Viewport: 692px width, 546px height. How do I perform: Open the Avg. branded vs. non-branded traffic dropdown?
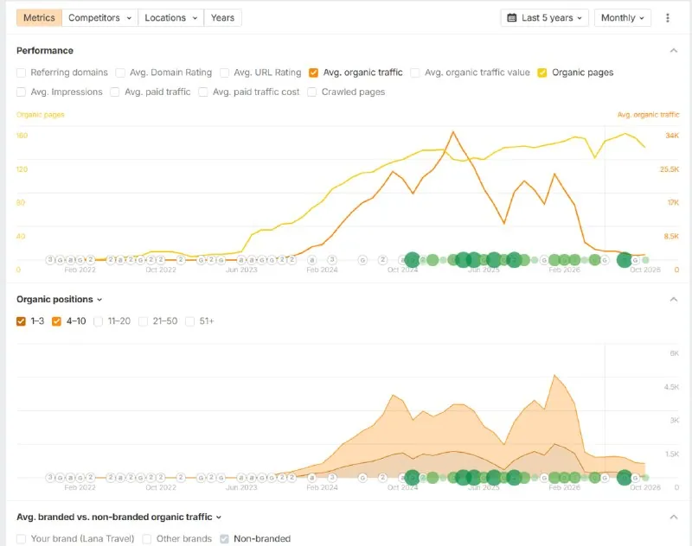(119, 517)
